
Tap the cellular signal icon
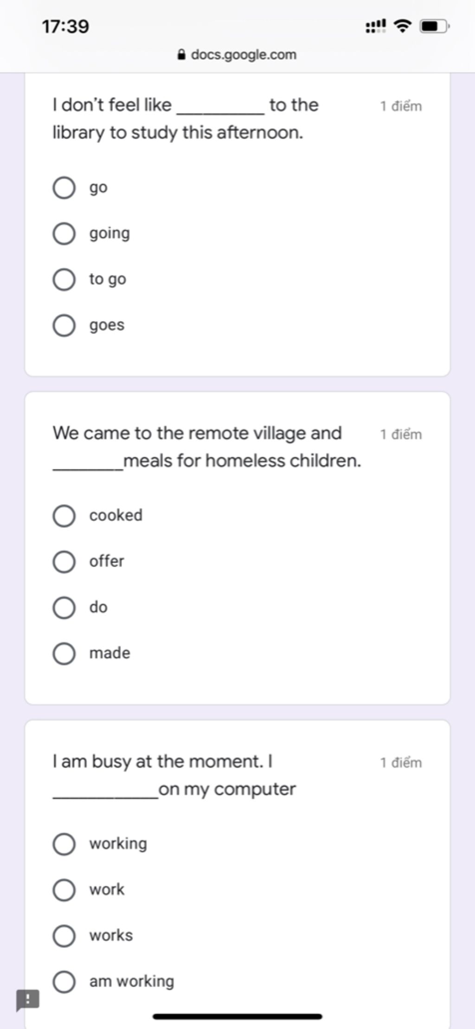click(x=375, y=26)
